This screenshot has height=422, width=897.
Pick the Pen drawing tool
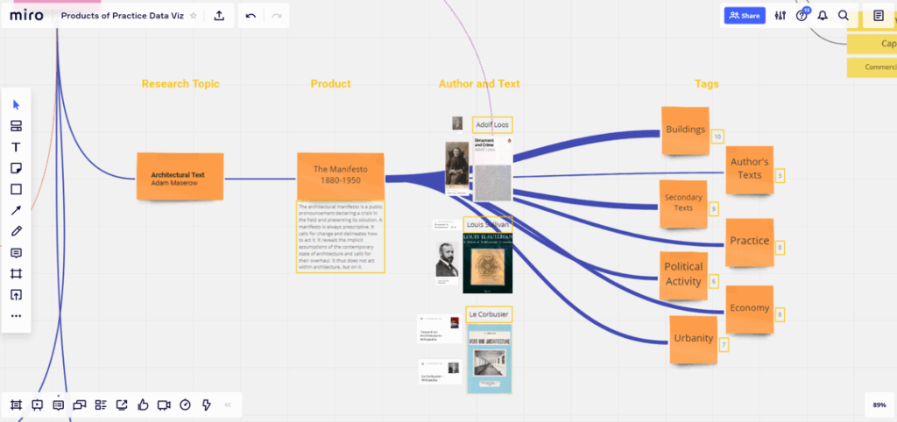tap(16, 231)
